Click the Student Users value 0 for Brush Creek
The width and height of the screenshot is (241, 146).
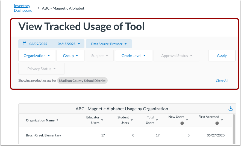coord(133,135)
